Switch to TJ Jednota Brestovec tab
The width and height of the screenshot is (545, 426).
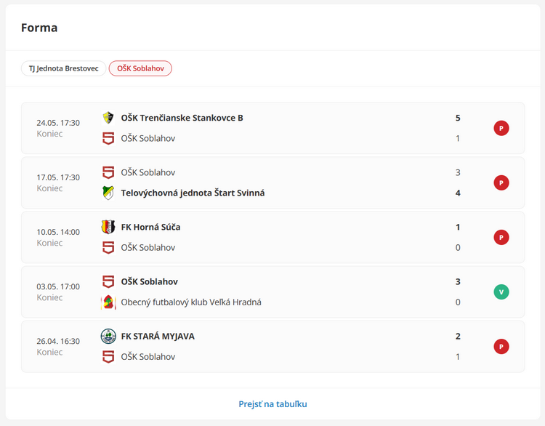(64, 68)
